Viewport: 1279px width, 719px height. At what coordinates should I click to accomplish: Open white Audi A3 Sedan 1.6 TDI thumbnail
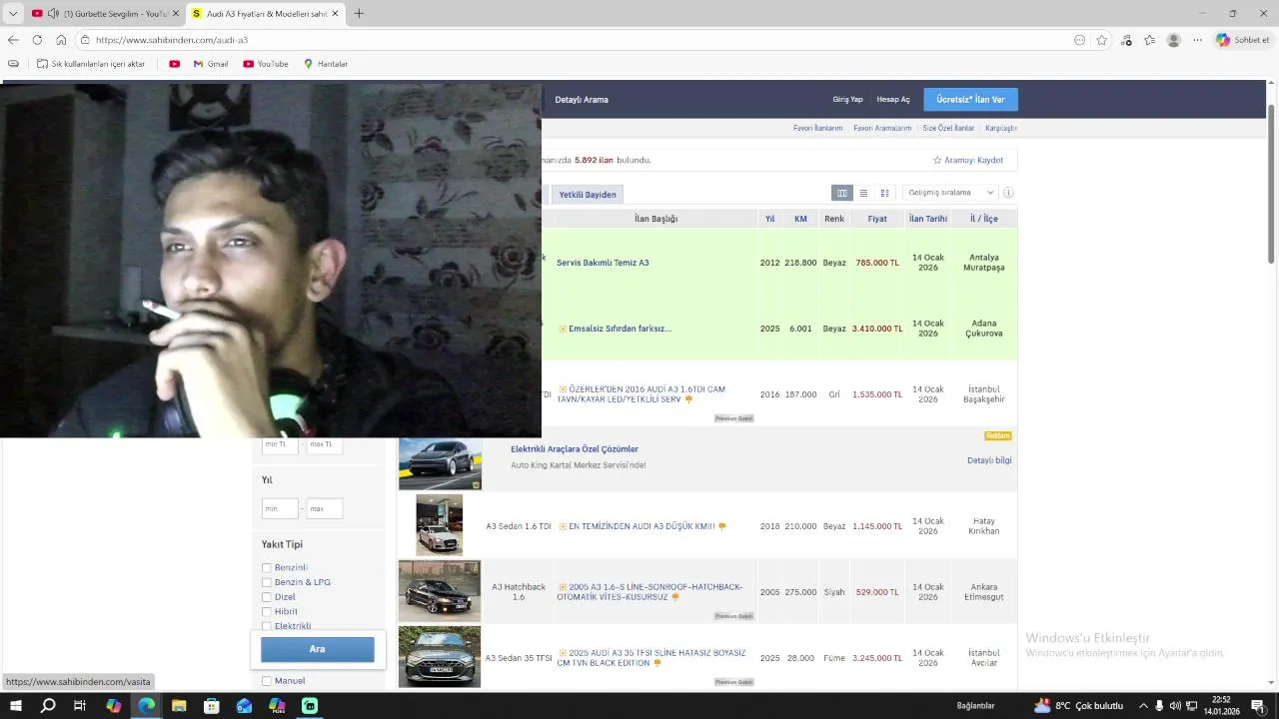(440, 525)
